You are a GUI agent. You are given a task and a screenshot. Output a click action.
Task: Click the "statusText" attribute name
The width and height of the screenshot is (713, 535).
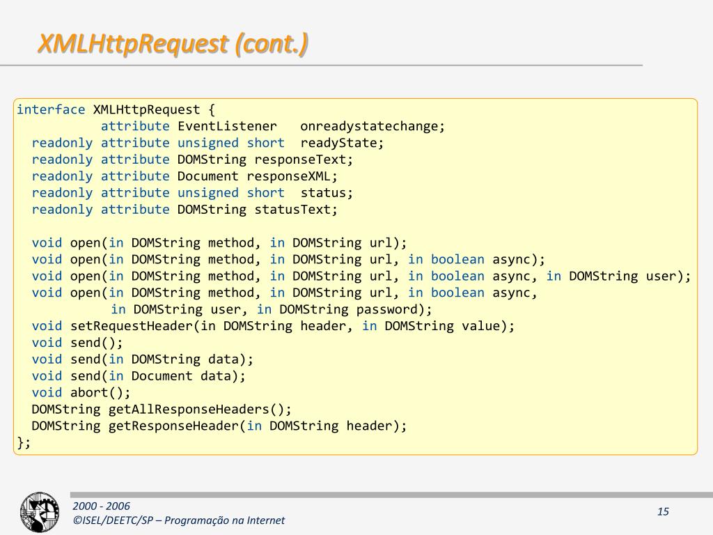[x=292, y=209]
